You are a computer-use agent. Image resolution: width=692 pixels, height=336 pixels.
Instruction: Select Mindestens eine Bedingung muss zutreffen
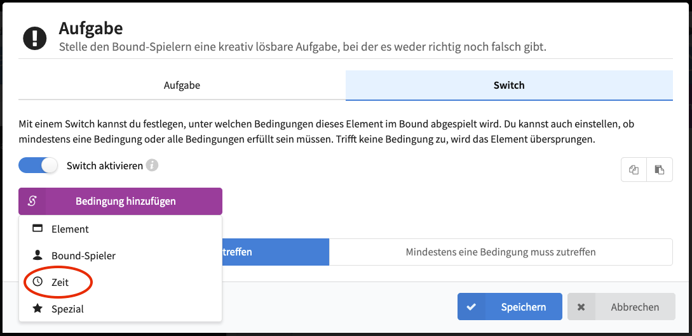pos(501,252)
